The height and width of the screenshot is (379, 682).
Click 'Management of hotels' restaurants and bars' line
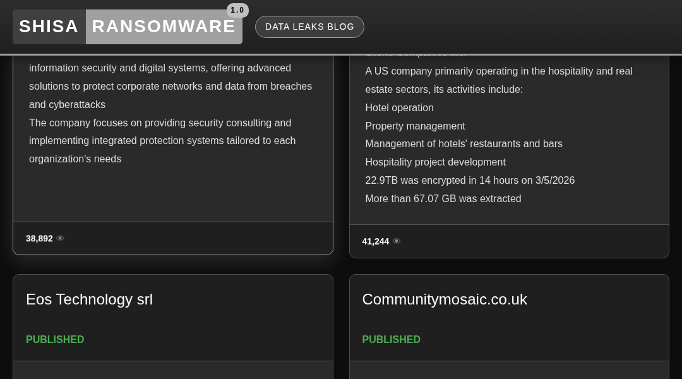[x=464, y=143]
